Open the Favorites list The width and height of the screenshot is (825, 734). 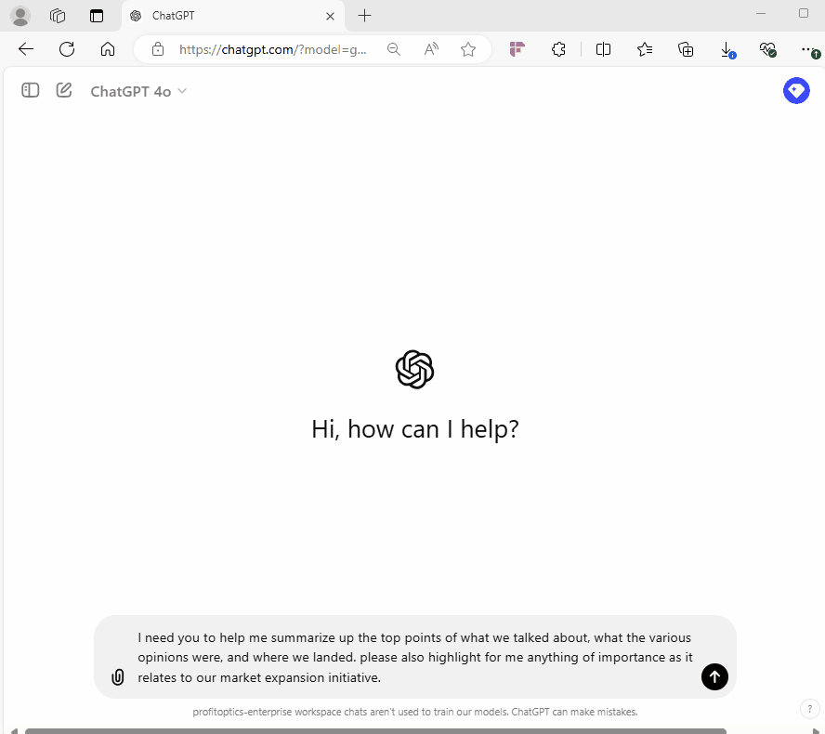(645, 49)
